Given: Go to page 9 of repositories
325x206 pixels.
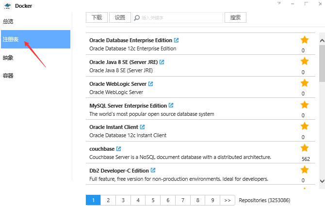Looking at the screenshot, I should pos(212,200).
